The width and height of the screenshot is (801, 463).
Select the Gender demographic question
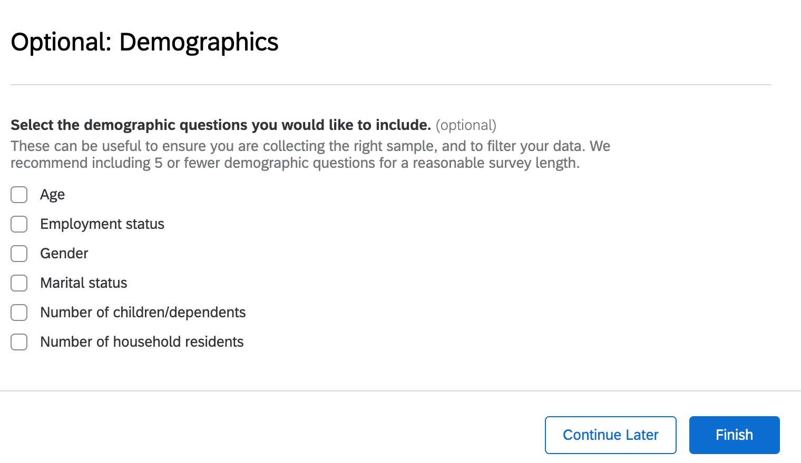19,254
